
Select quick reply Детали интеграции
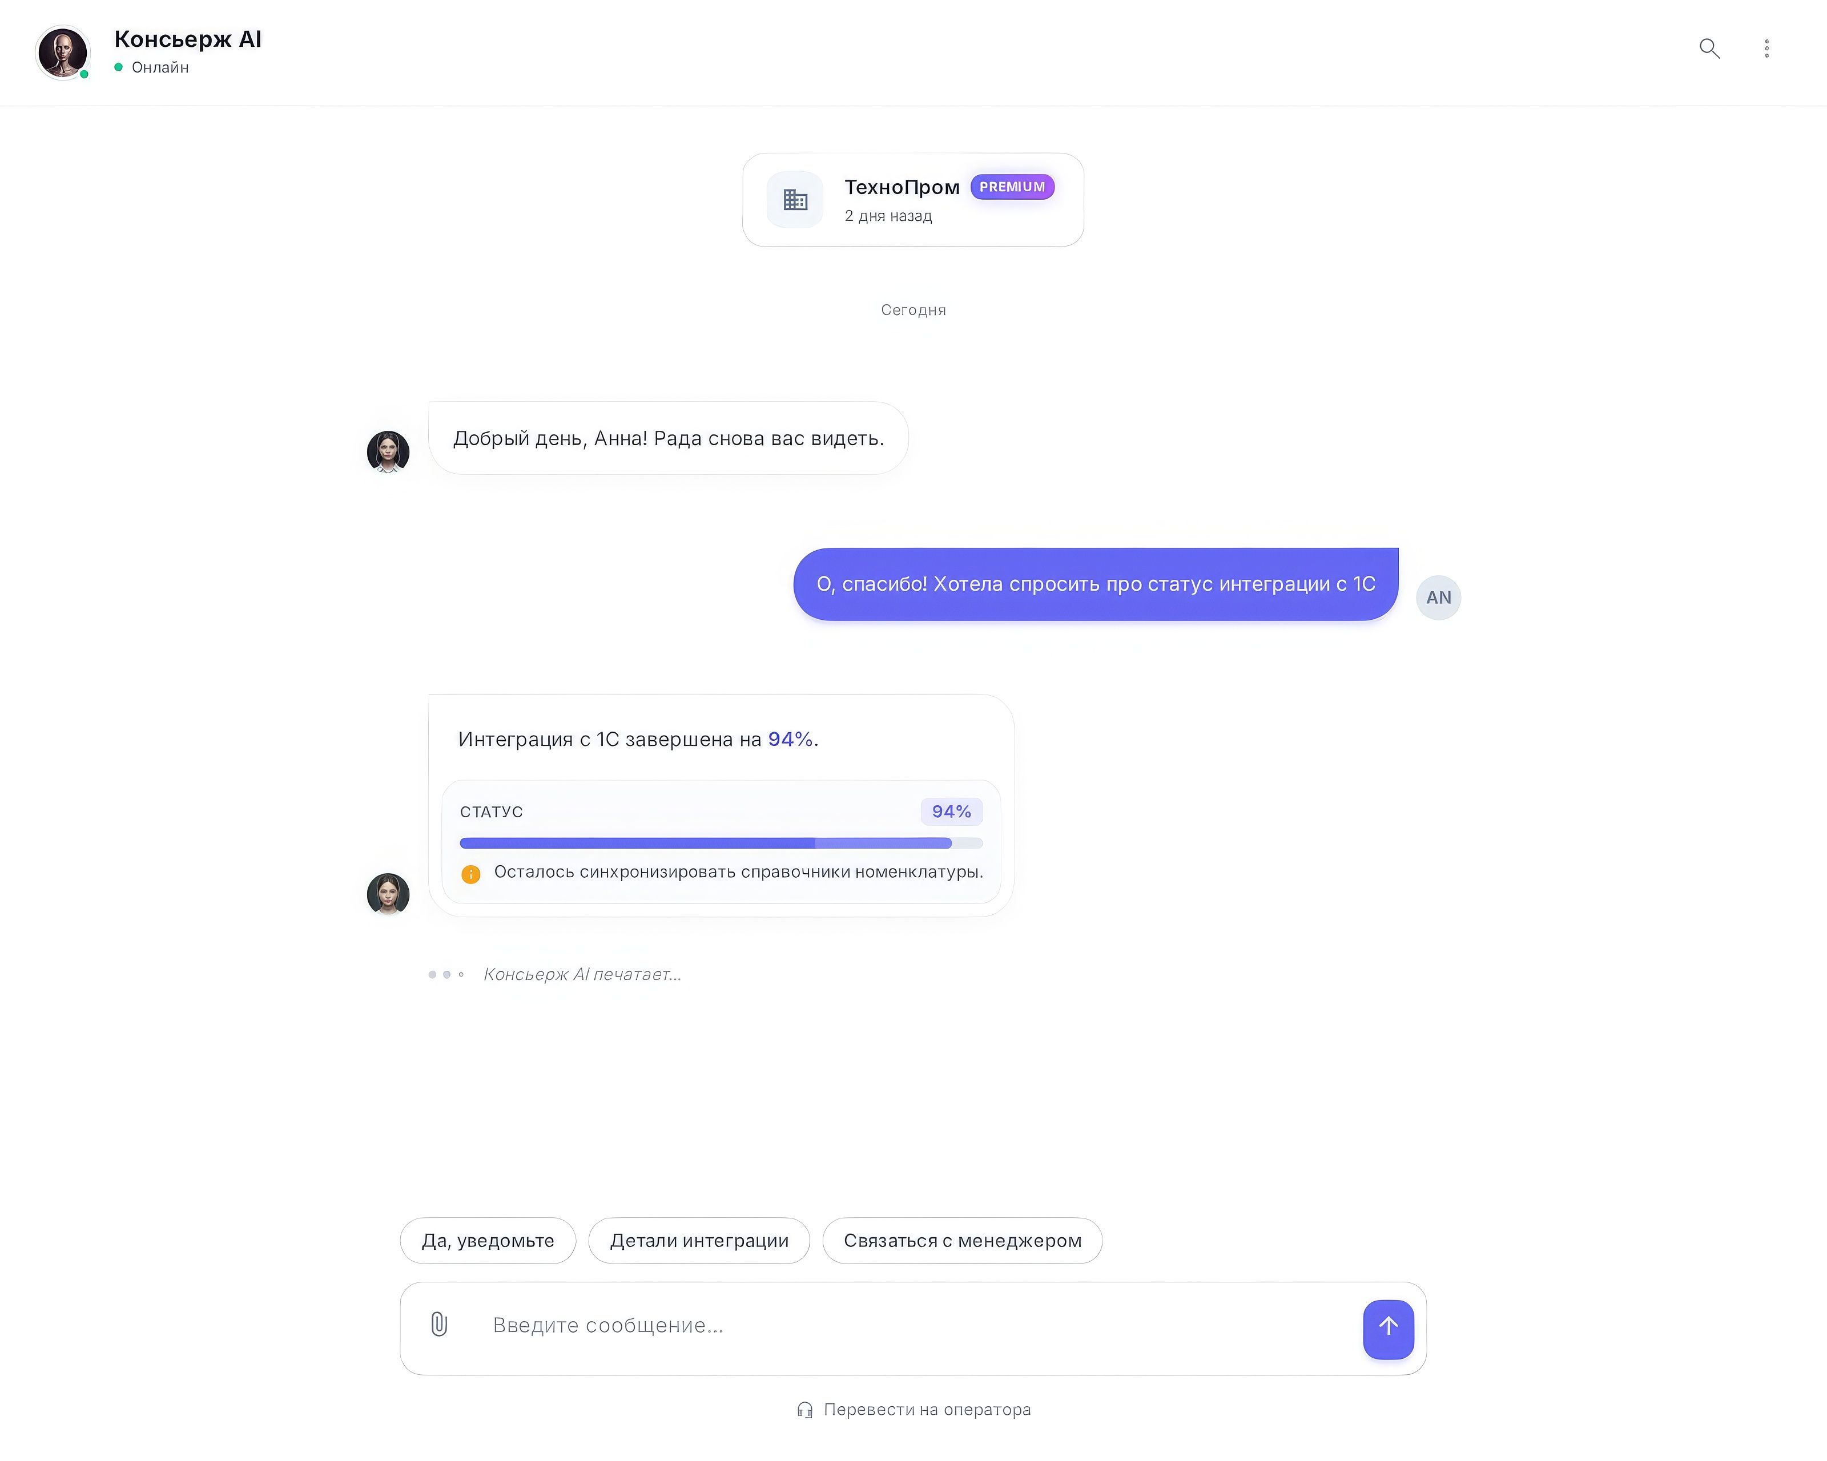699,1241
